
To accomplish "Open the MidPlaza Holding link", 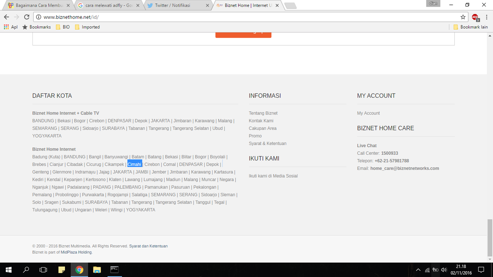I will point(76,252).
